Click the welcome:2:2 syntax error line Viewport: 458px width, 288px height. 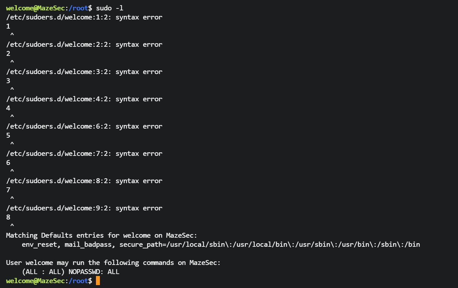coord(84,44)
